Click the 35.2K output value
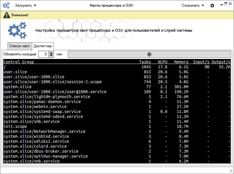The height and width of the screenshot is (174, 234). tap(225, 67)
